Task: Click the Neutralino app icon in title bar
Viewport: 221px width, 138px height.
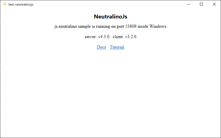Action: pos(5,4)
